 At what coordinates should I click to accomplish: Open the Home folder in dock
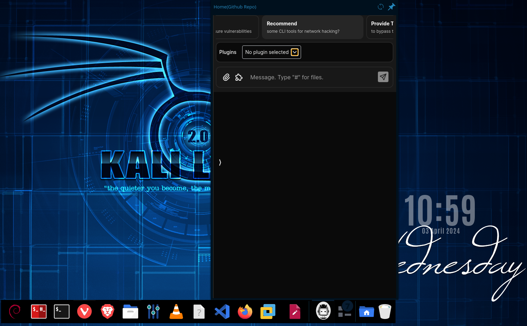[x=367, y=312]
